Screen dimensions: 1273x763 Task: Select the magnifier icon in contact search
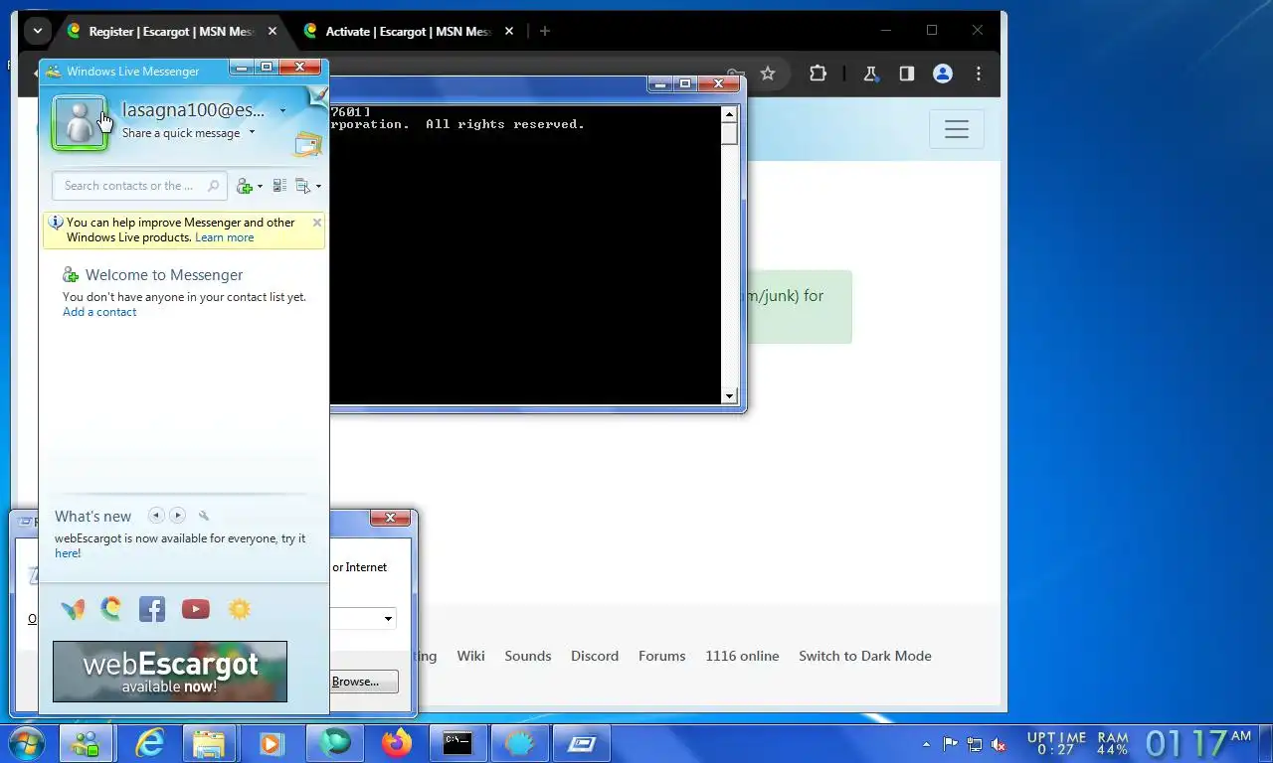[213, 186]
